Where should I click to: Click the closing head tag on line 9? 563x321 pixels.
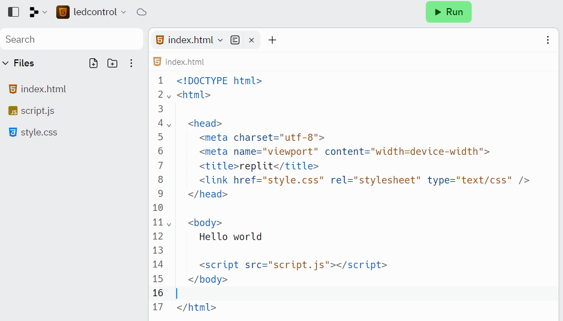coord(207,194)
